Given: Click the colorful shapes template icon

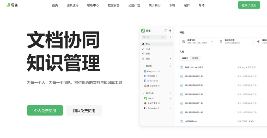Looking at the screenshot, I should (x=258, y=41).
